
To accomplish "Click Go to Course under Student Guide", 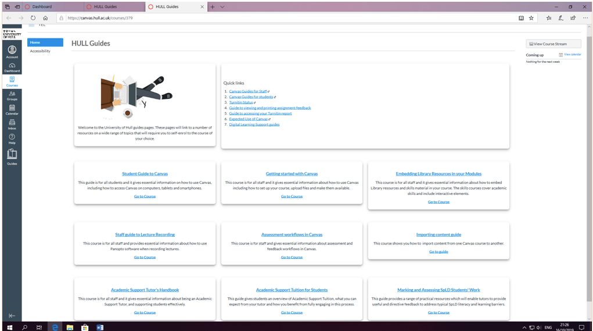I will 145,197.
